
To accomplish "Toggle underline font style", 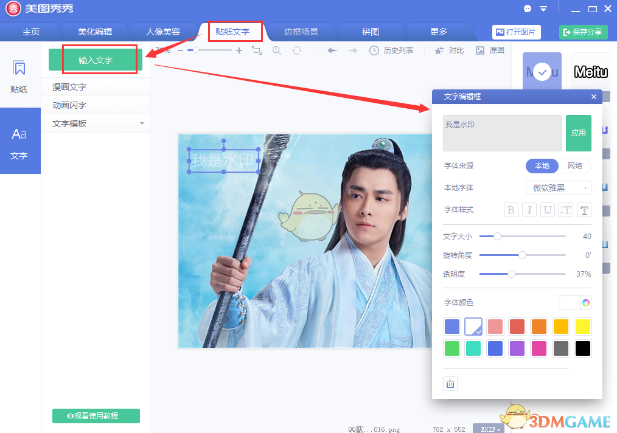I will point(547,210).
